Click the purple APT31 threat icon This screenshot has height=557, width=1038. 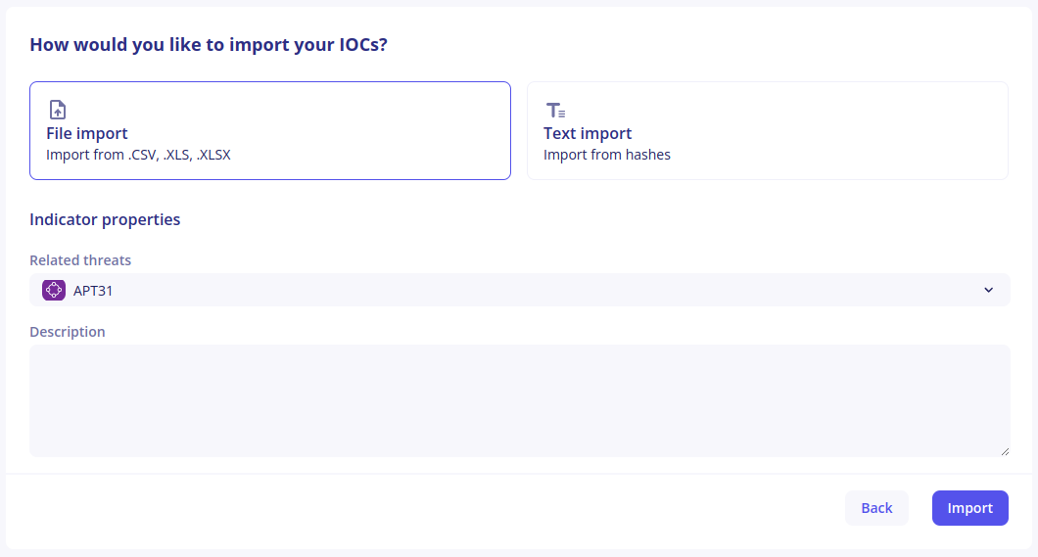[54, 290]
